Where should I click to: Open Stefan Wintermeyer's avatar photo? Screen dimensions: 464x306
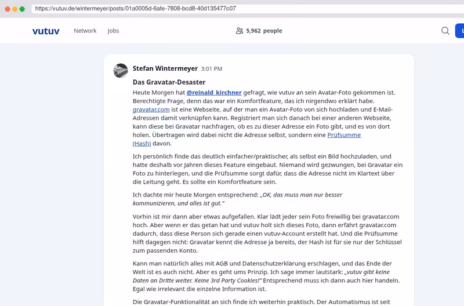pos(121,71)
